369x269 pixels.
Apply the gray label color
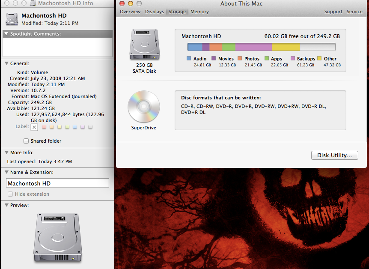[x=90, y=127]
